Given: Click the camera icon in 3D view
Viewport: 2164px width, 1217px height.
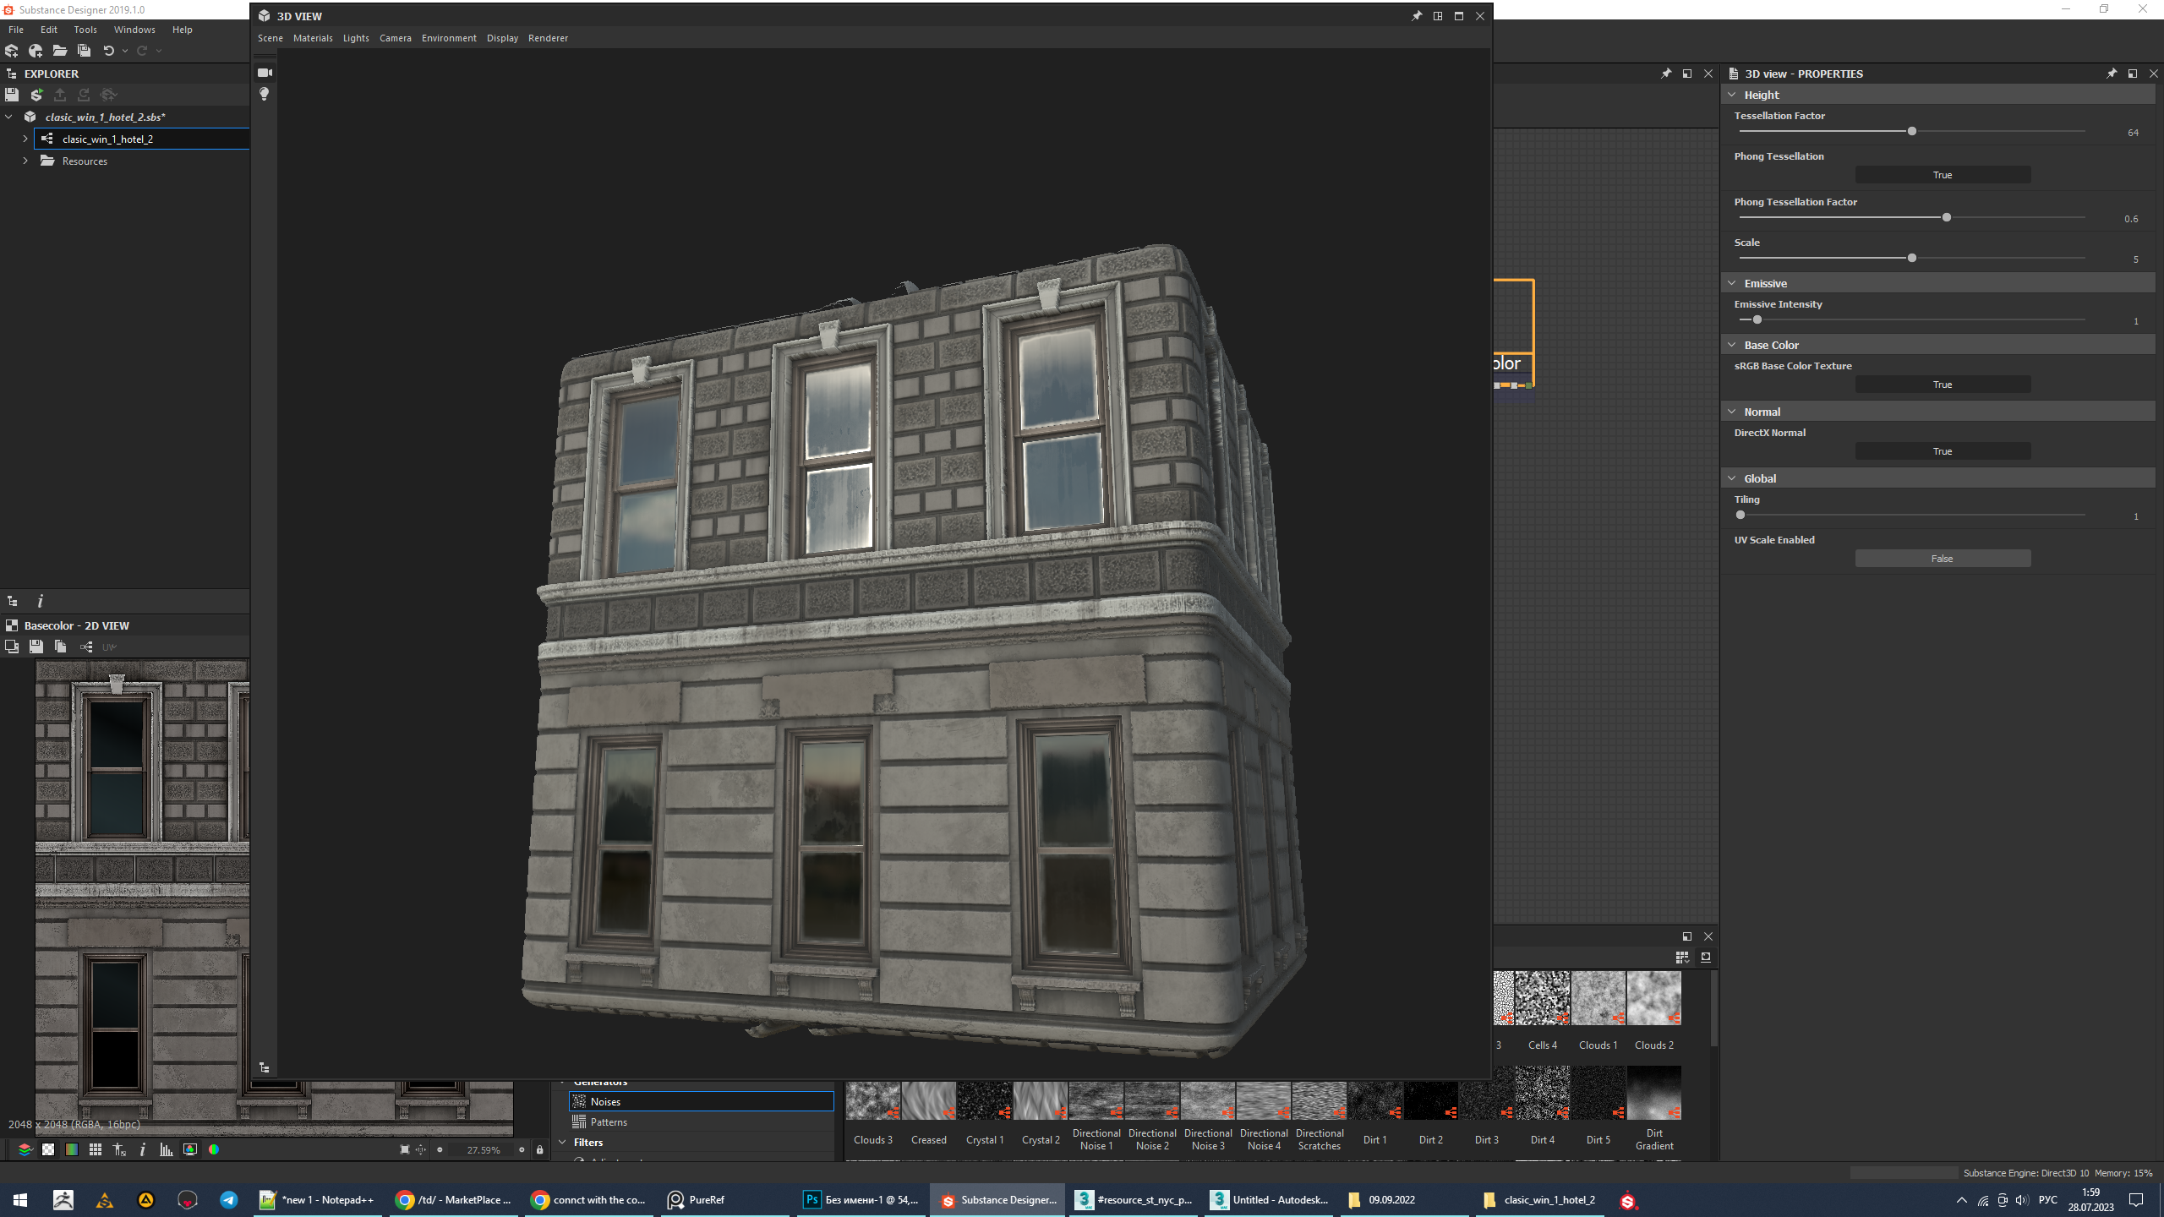Looking at the screenshot, I should [x=265, y=73].
